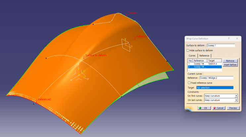Screen dimensions: 246x137
Task: Click the Preview button
Action: tap(233, 108)
